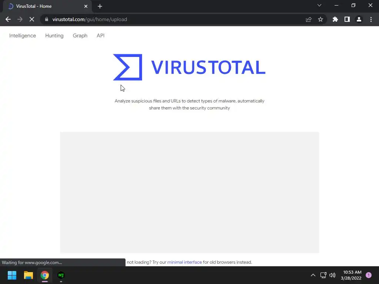Open the API menu item

101,35
